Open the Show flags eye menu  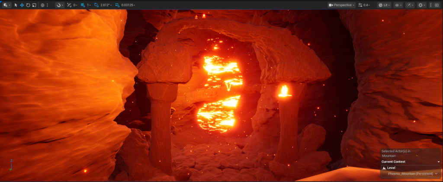[x=398, y=5]
